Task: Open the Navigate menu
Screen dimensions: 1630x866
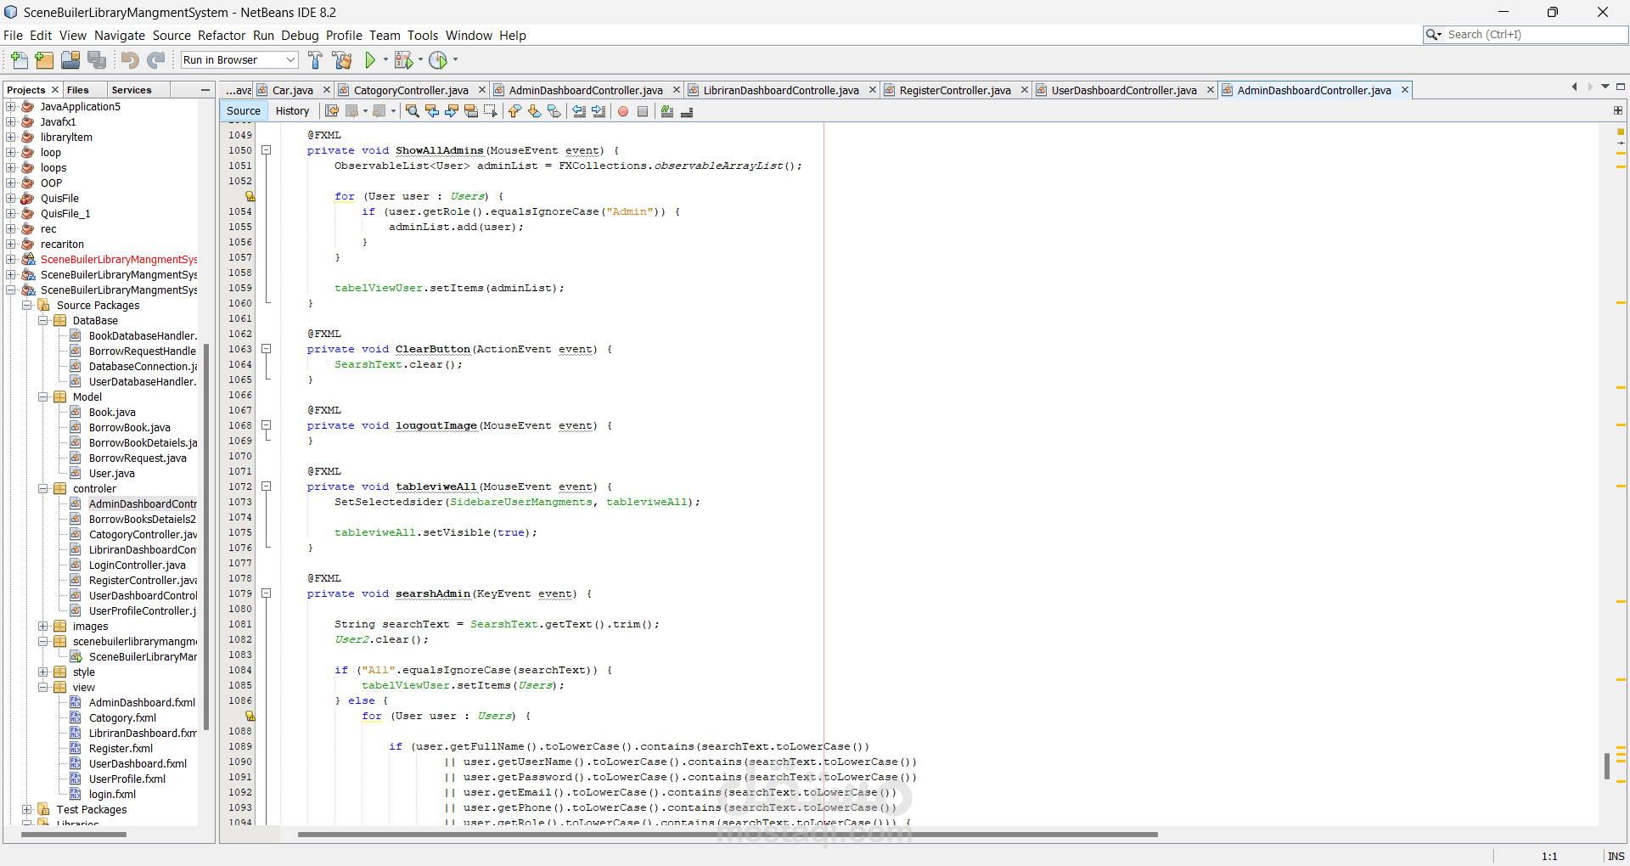Action: point(120,36)
